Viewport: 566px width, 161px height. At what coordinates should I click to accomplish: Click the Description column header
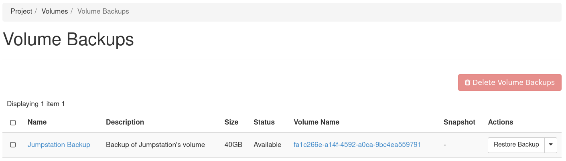click(x=125, y=122)
